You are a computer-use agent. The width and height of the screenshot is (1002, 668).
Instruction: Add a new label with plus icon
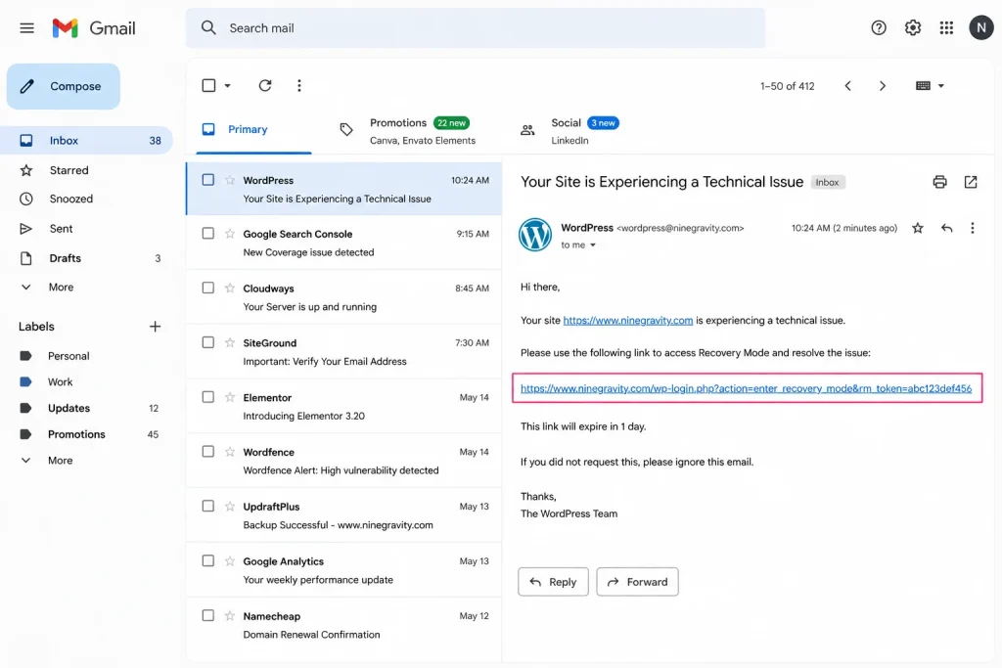155,327
